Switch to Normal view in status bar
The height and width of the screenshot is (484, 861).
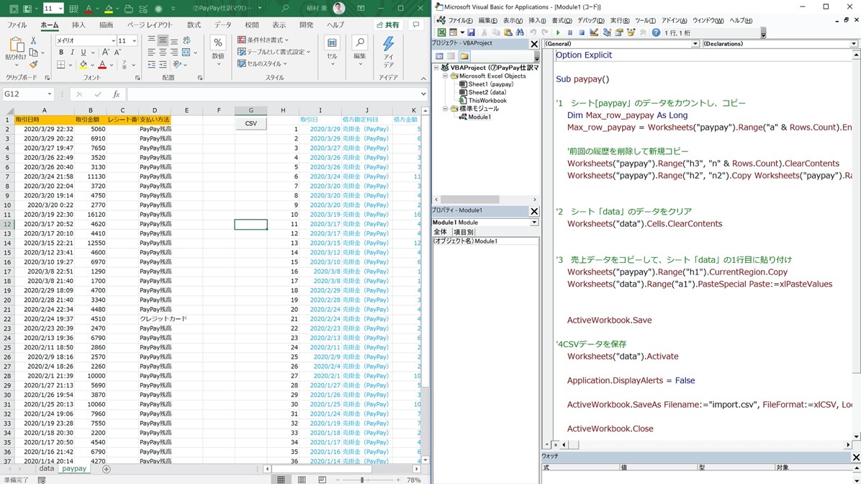(x=281, y=480)
